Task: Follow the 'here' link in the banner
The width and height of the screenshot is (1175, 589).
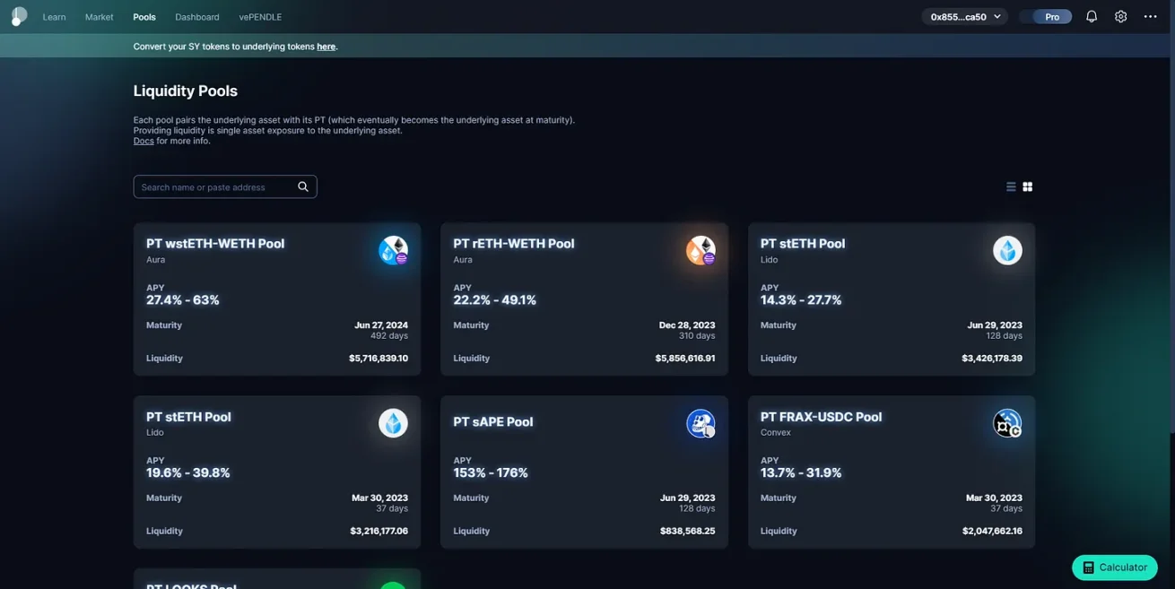Action: 326,47
